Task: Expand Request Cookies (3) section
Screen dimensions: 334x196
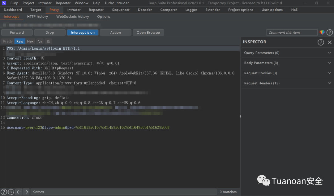Action: 288,73
